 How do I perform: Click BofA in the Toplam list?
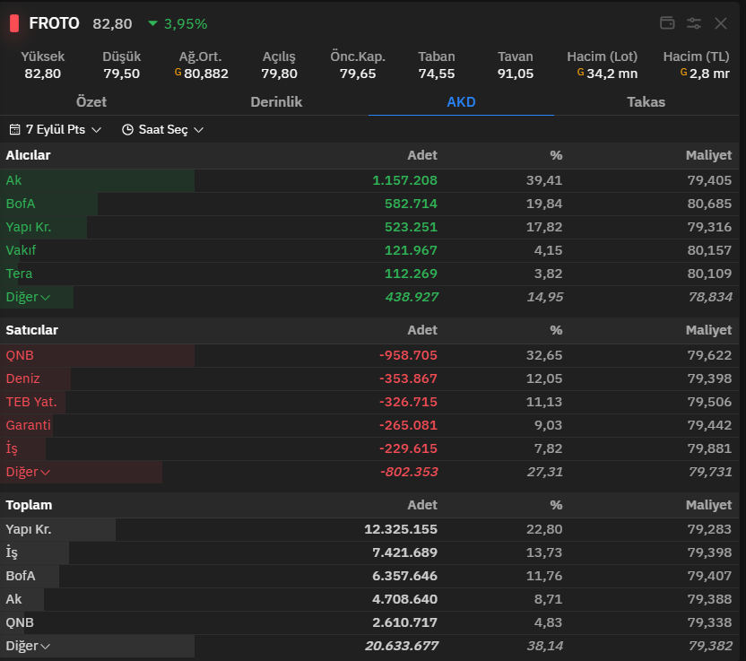pos(21,577)
